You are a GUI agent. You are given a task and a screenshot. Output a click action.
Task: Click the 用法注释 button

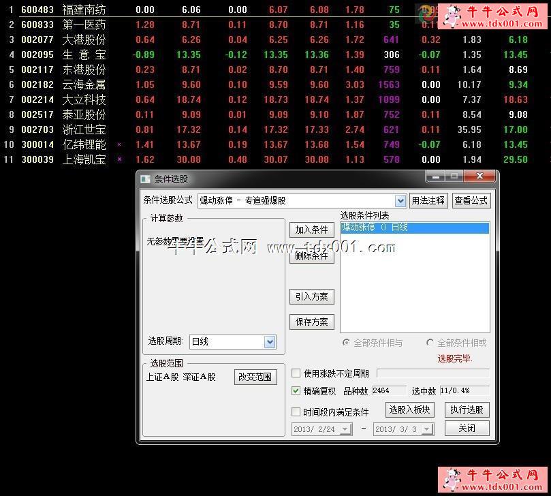[428, 201]
